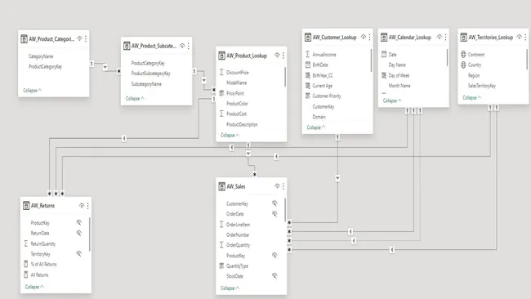Click the AW_Product_Categories table icon

[24, 39]
